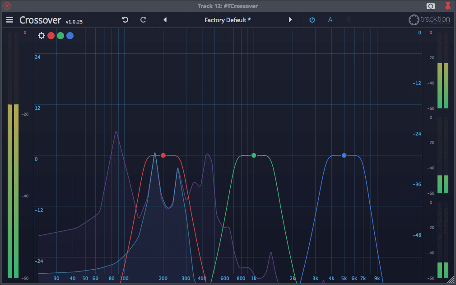Select the previous preset arrow
Screen dimensions: 456x285
(165, 20)
